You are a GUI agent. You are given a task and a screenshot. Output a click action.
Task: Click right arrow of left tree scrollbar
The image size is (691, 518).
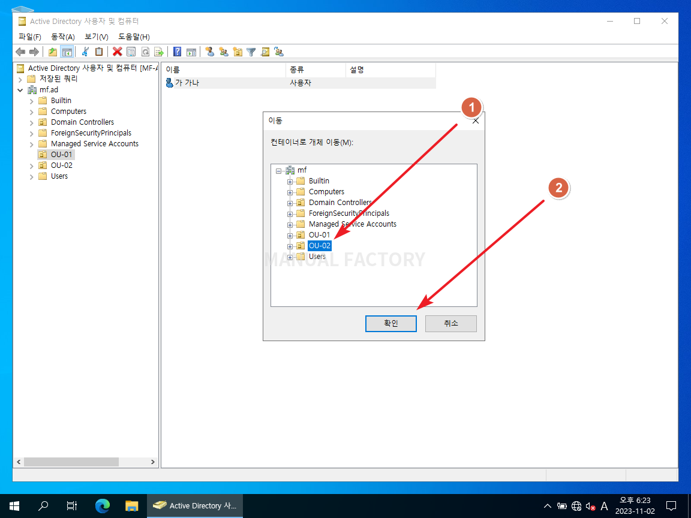152,462
